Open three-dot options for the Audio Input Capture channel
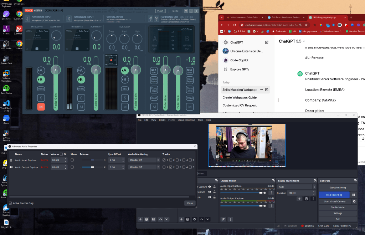The width and height of the screenshot is (365, 235). point(271,193)
